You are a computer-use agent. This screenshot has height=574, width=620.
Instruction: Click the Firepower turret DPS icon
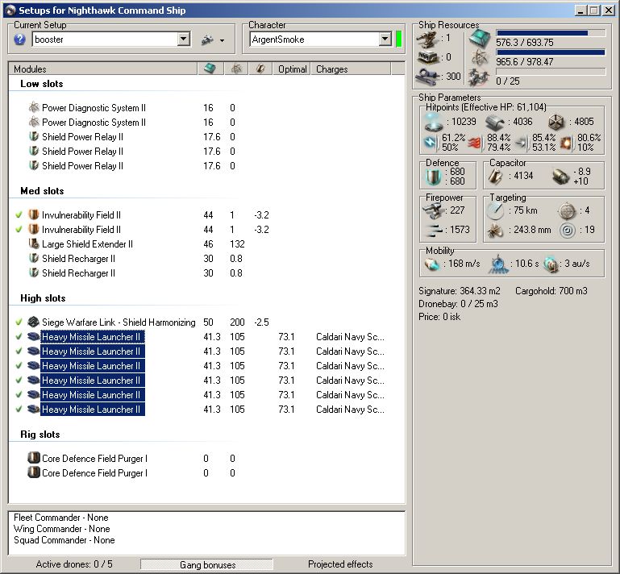point(433,210)
